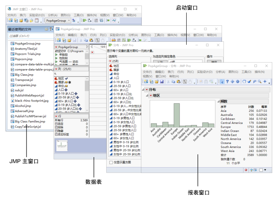Click the Save disk icon in report window toolbar
Screen dimensions: 273x198
(162, 82)
